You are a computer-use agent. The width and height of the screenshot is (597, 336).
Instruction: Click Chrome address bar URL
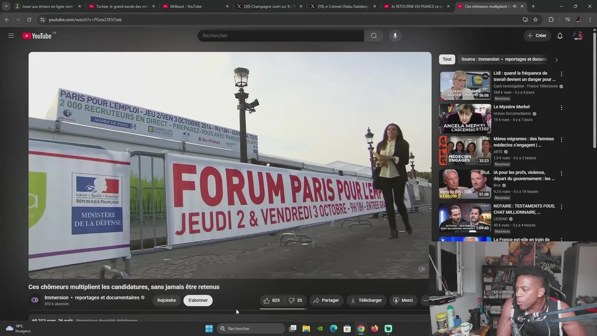(85, 20)
